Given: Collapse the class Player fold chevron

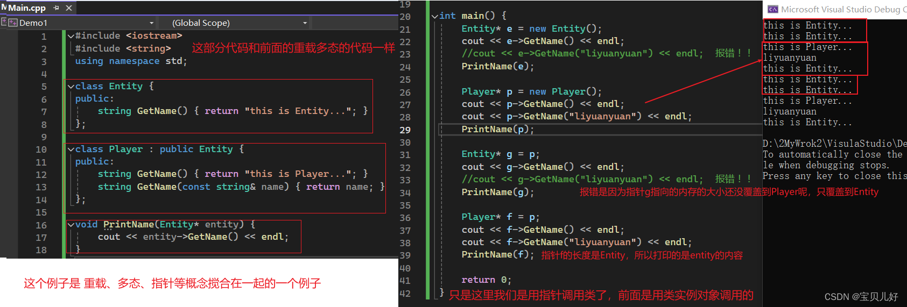Looking at the screenshot, I should pos(71,149).
